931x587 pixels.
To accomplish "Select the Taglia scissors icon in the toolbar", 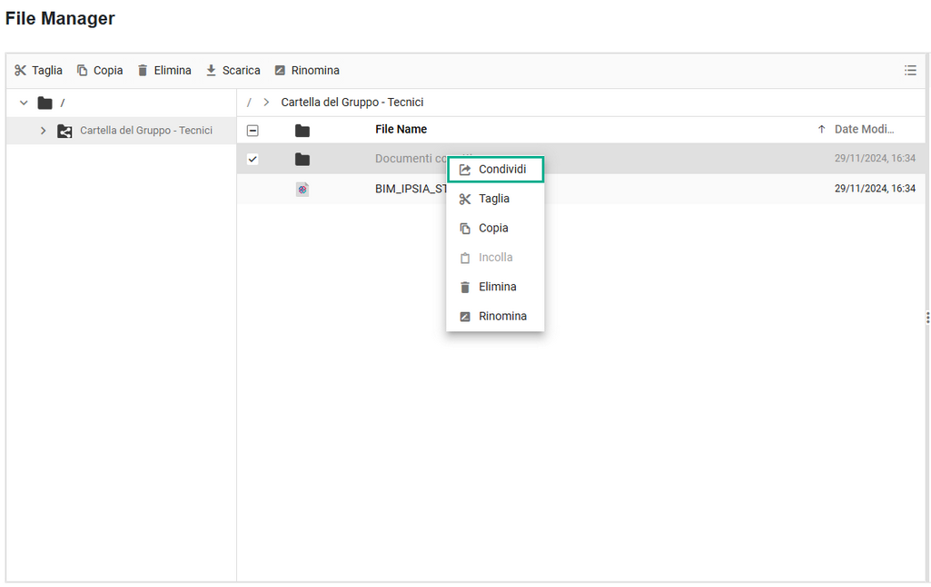I will point(20,70).
